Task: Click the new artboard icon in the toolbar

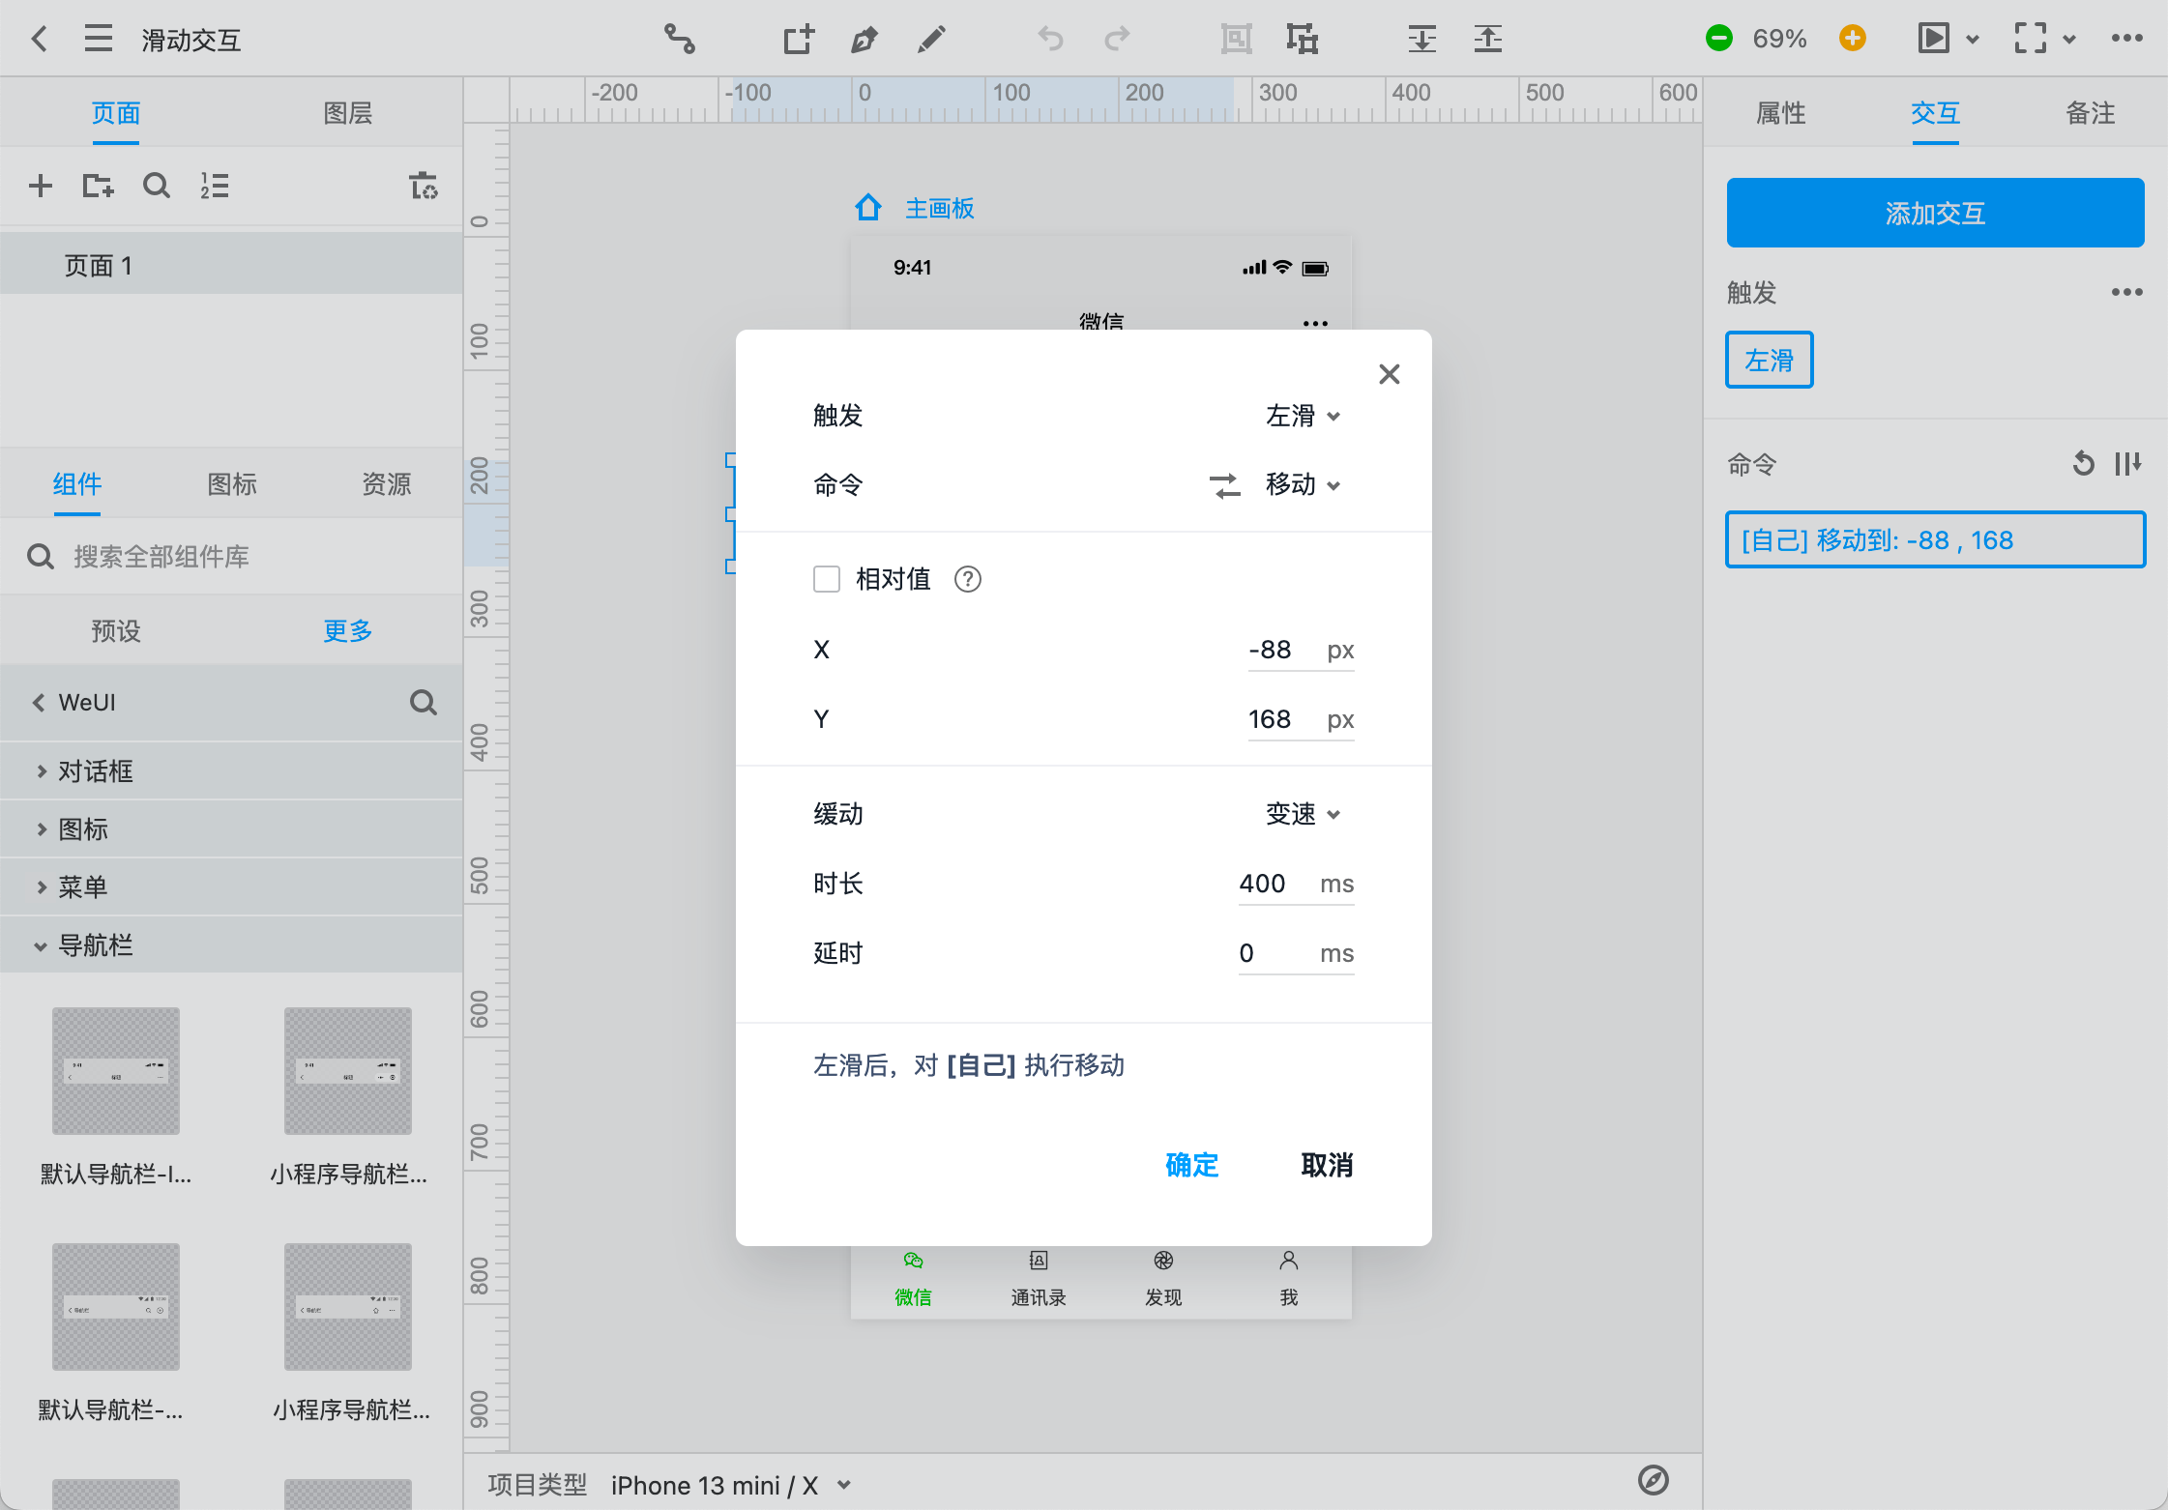Action: [797, 39]
